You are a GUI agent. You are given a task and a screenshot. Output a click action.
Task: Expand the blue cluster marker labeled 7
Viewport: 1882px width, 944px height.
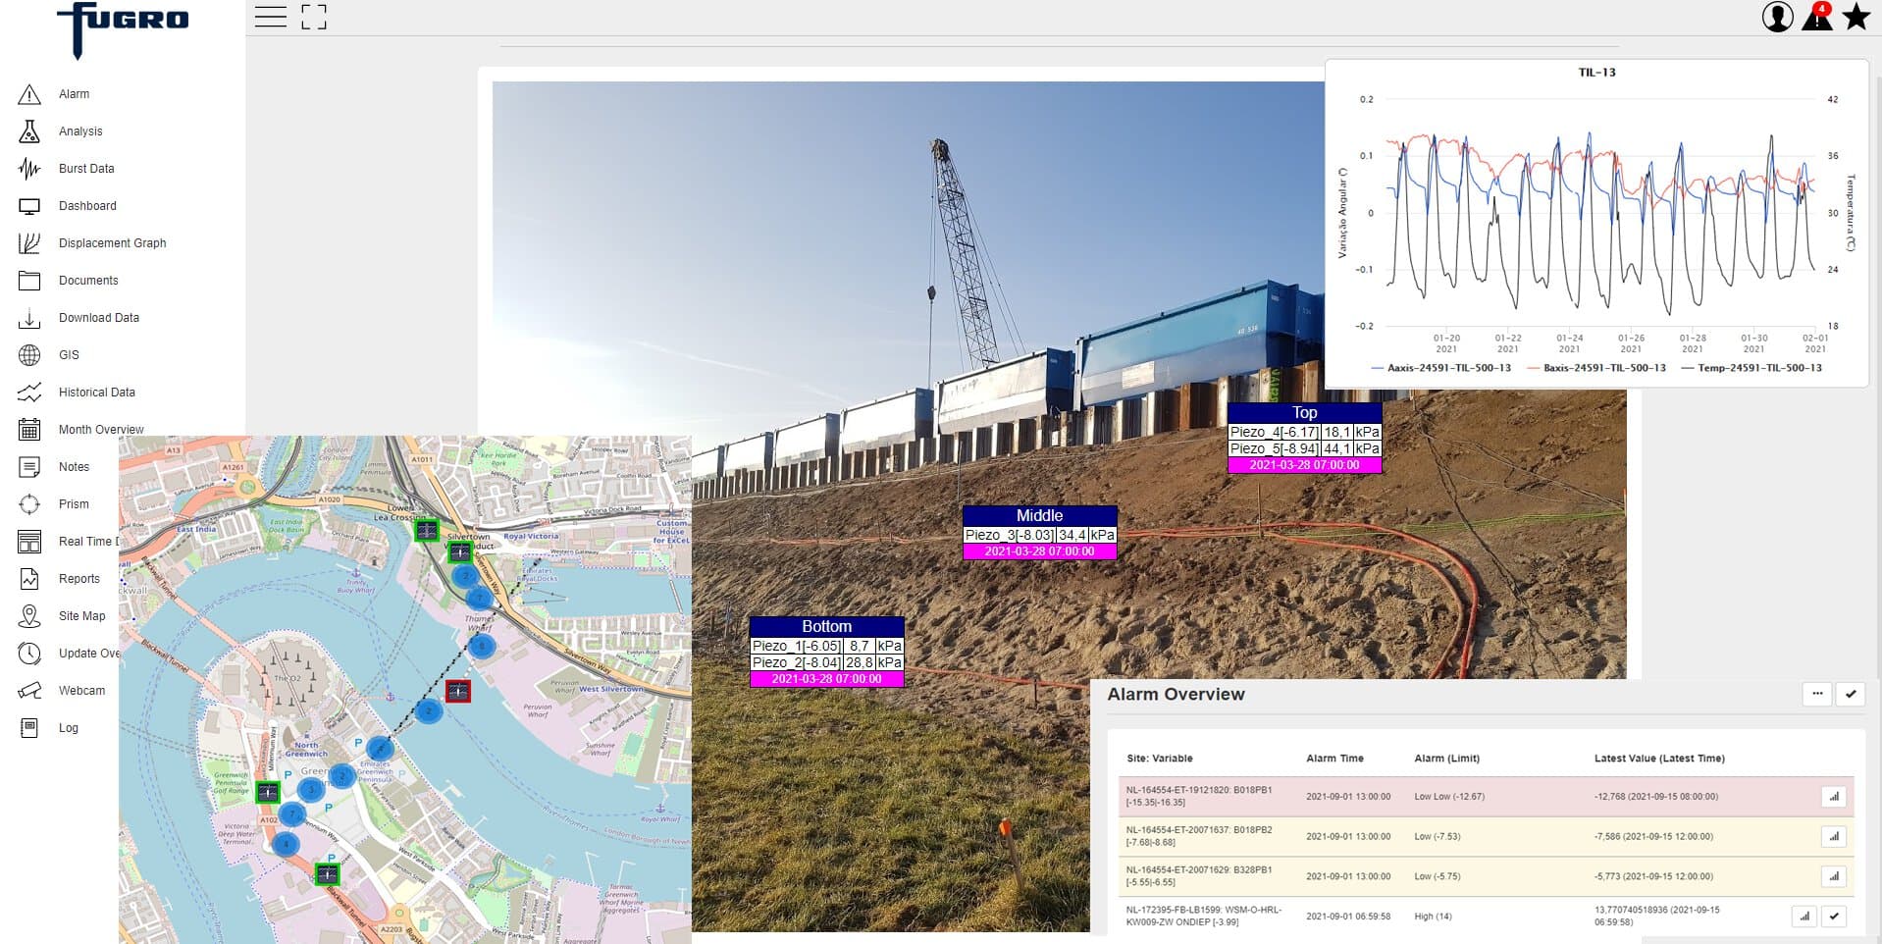(292, 813)
